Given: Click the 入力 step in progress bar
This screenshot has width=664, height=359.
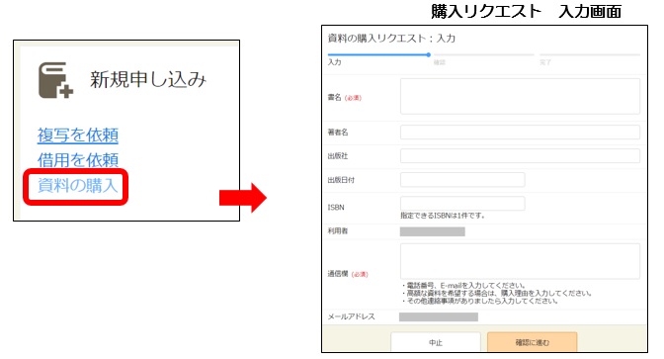Looking at the screenshot, I should pyautogui.click(x=334, y=62).
